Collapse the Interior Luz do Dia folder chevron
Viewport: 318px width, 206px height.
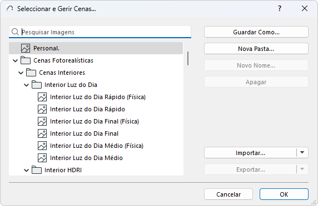(26, 85)
